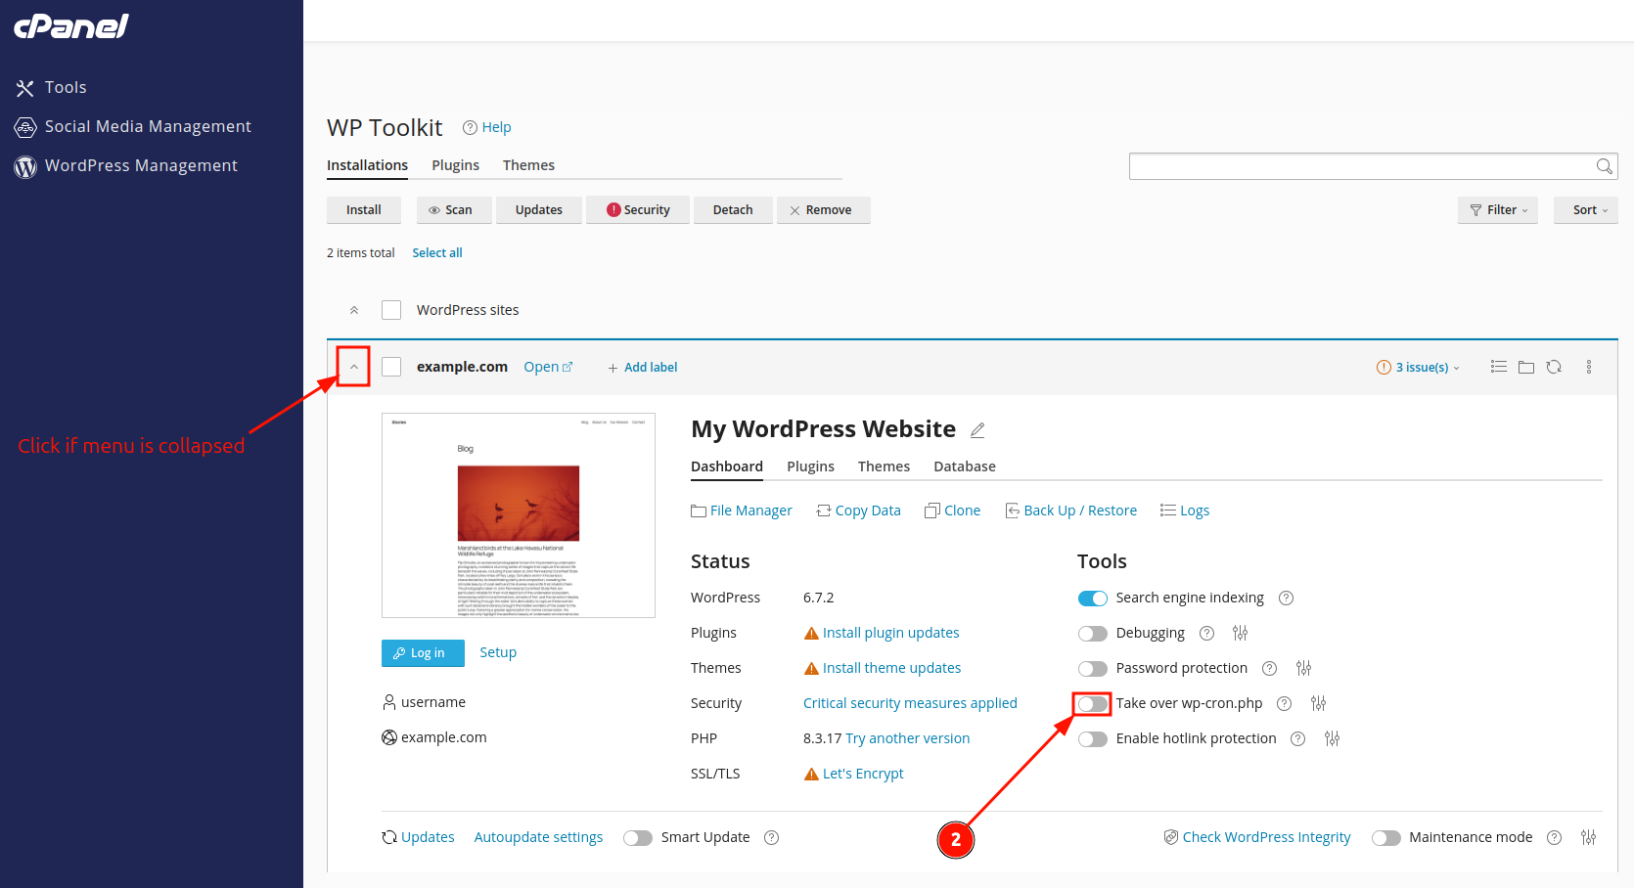The image size is (1634, 888).
Task: Click the folder icon in site row
Action: click(1526, 368)
